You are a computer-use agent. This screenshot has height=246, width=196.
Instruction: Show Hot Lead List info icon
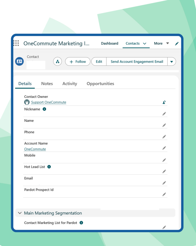(x=49, y=167)
